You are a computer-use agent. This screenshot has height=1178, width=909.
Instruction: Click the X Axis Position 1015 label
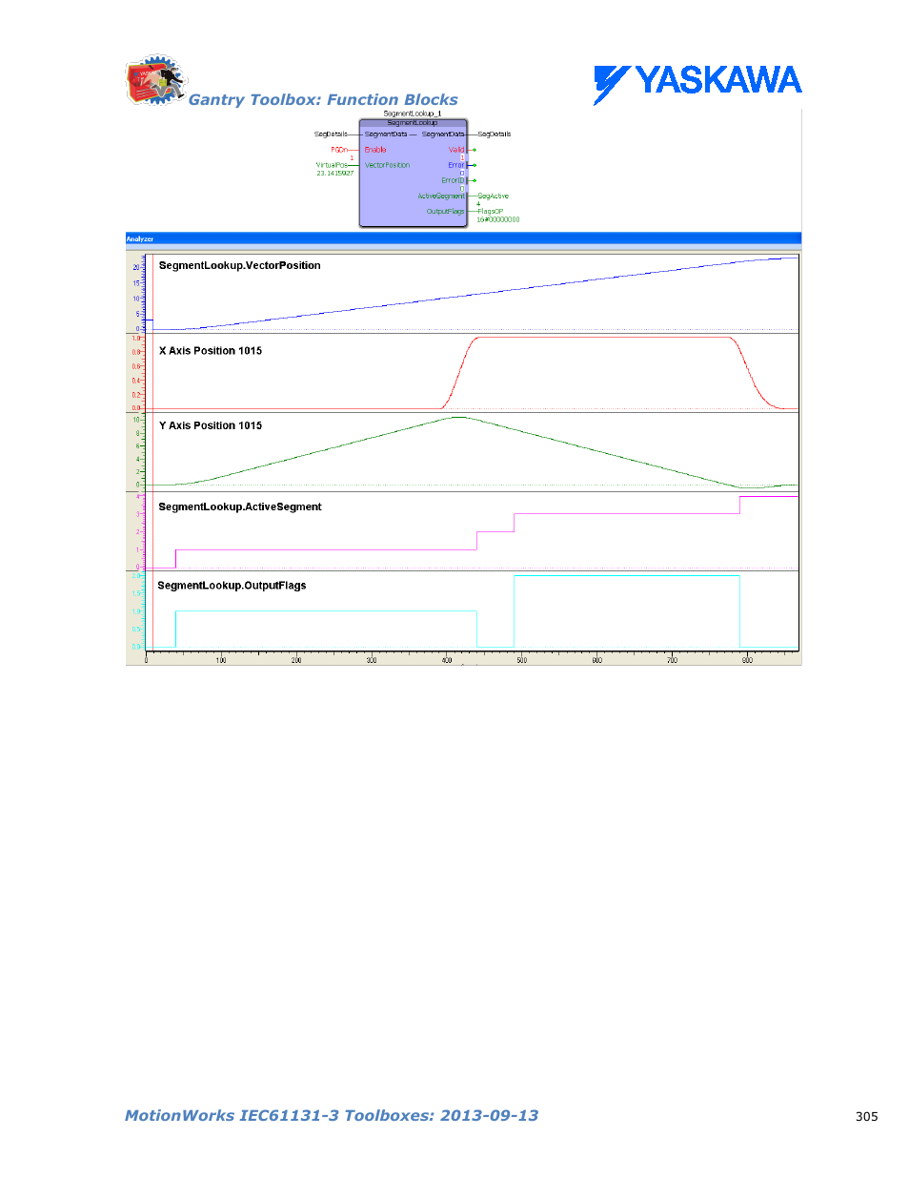(x=211, y=351)
